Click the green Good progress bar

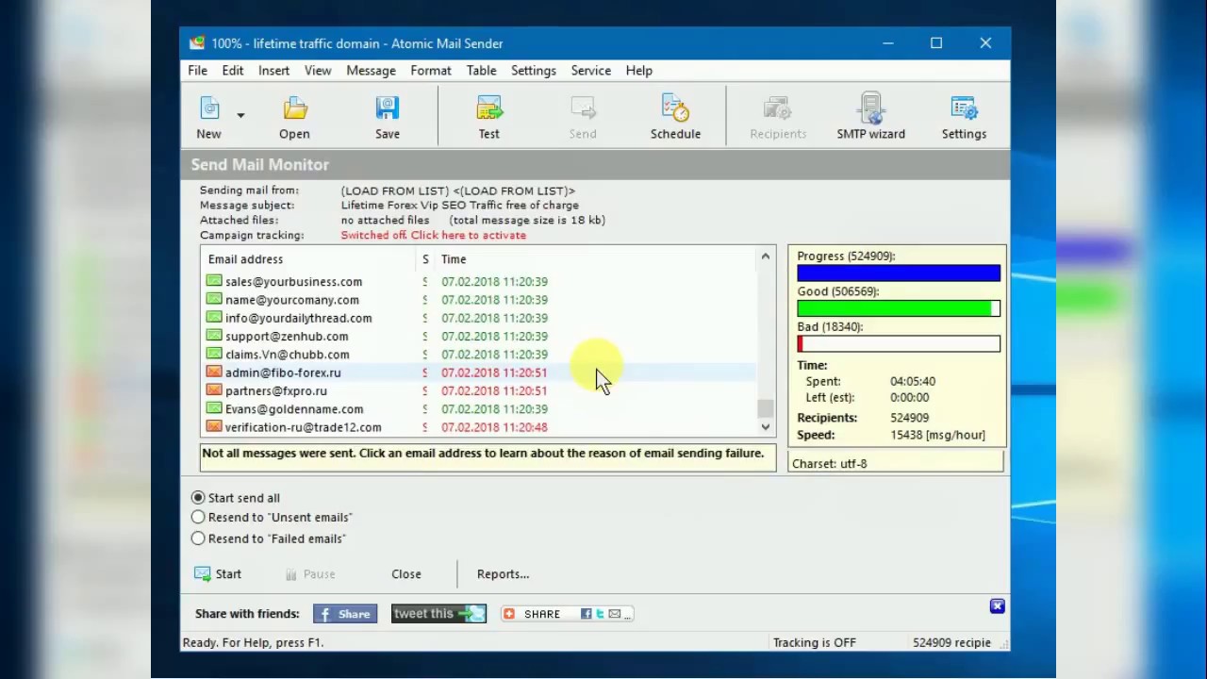click(899, 308)
